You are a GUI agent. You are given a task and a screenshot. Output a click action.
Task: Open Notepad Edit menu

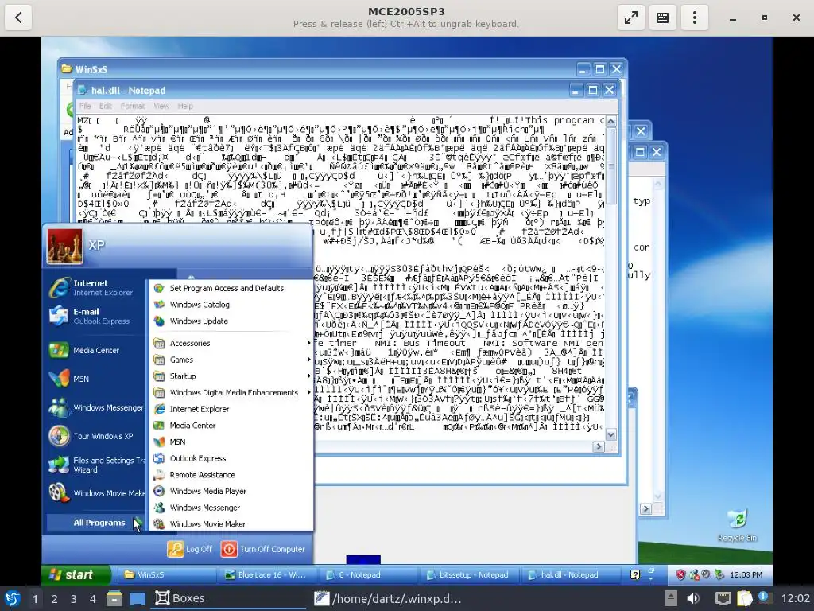tap(106, 106)
